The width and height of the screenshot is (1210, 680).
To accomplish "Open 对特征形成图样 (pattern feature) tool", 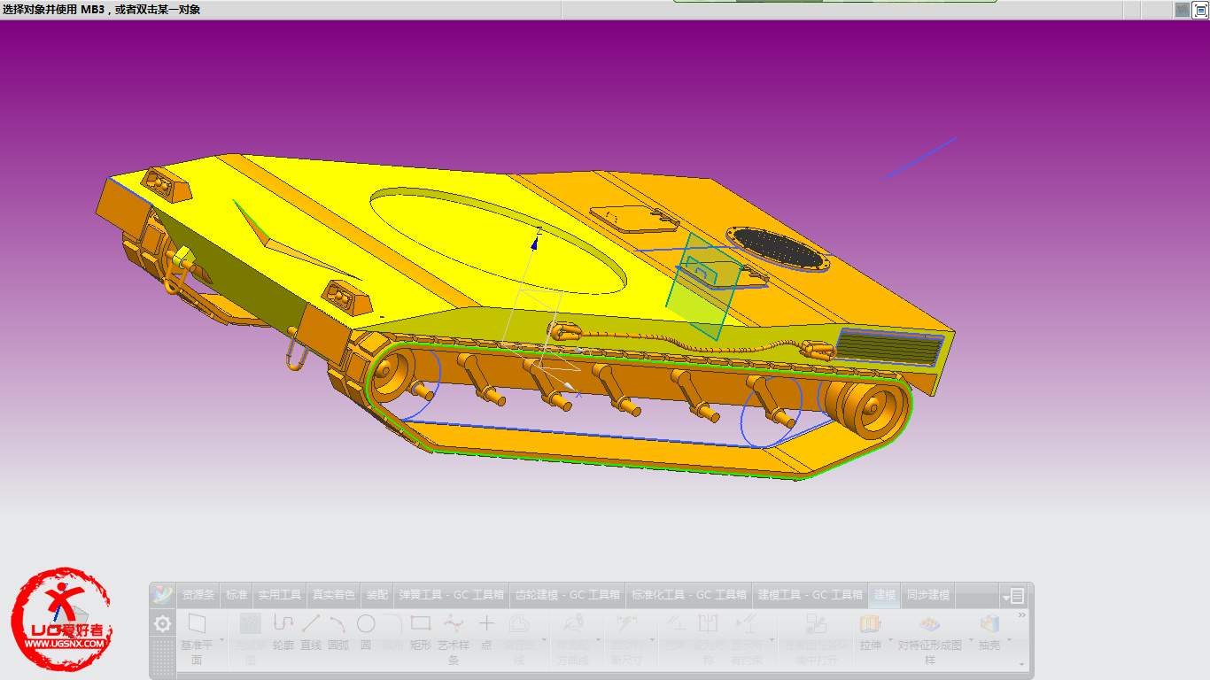I will tap(930, 637).
